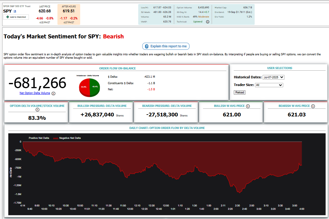Click the market cap value 636.7 B
The width and height of the screenshot is (329, 219).
coord(248,8)
